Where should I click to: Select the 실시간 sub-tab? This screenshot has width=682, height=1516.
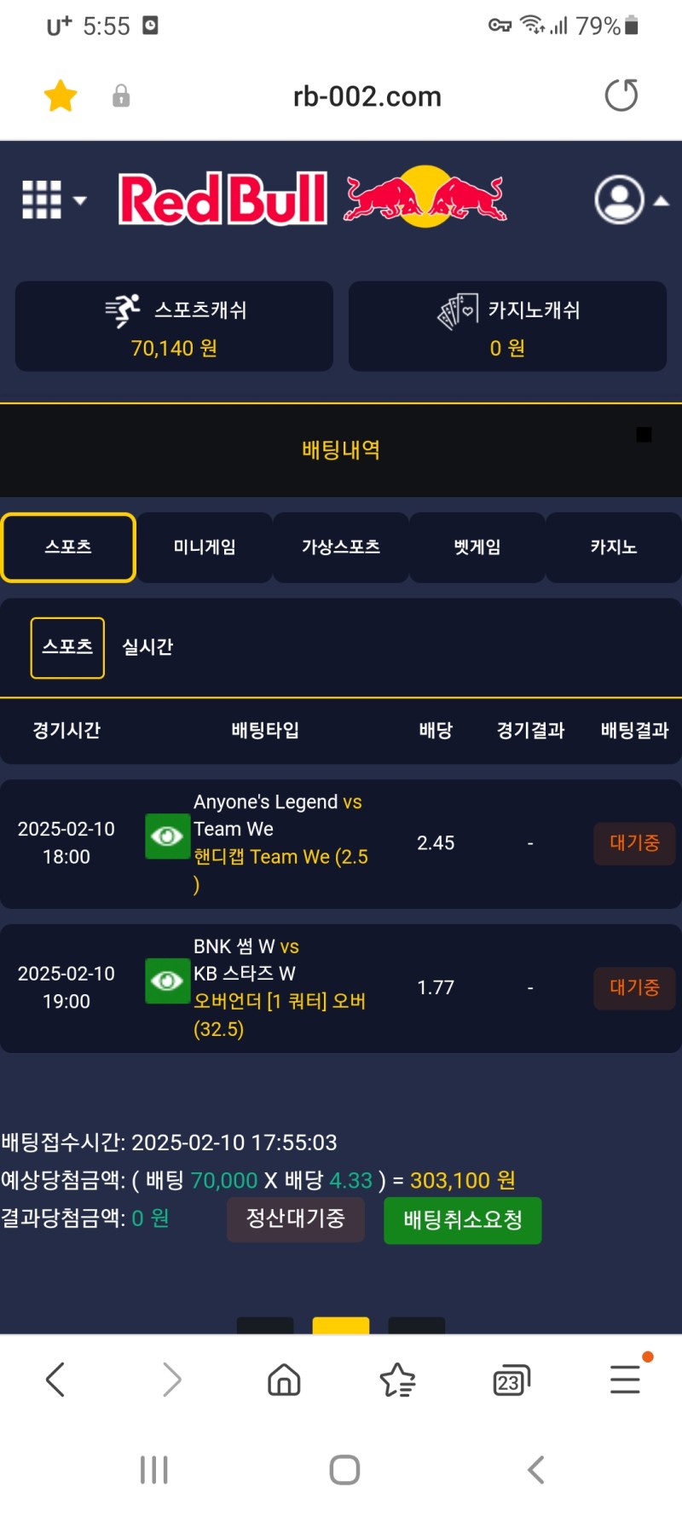pos(147,647)
